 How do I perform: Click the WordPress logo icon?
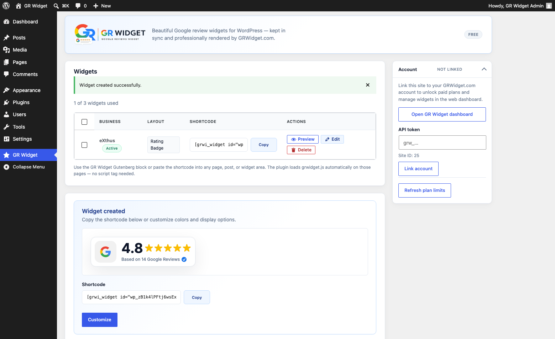pyautogui.click(x=6, y=6)
